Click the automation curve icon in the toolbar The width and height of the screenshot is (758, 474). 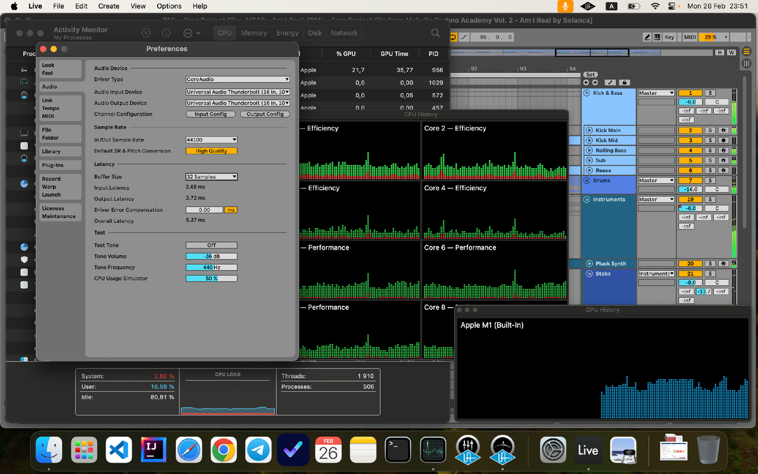[x=463, y=37]
